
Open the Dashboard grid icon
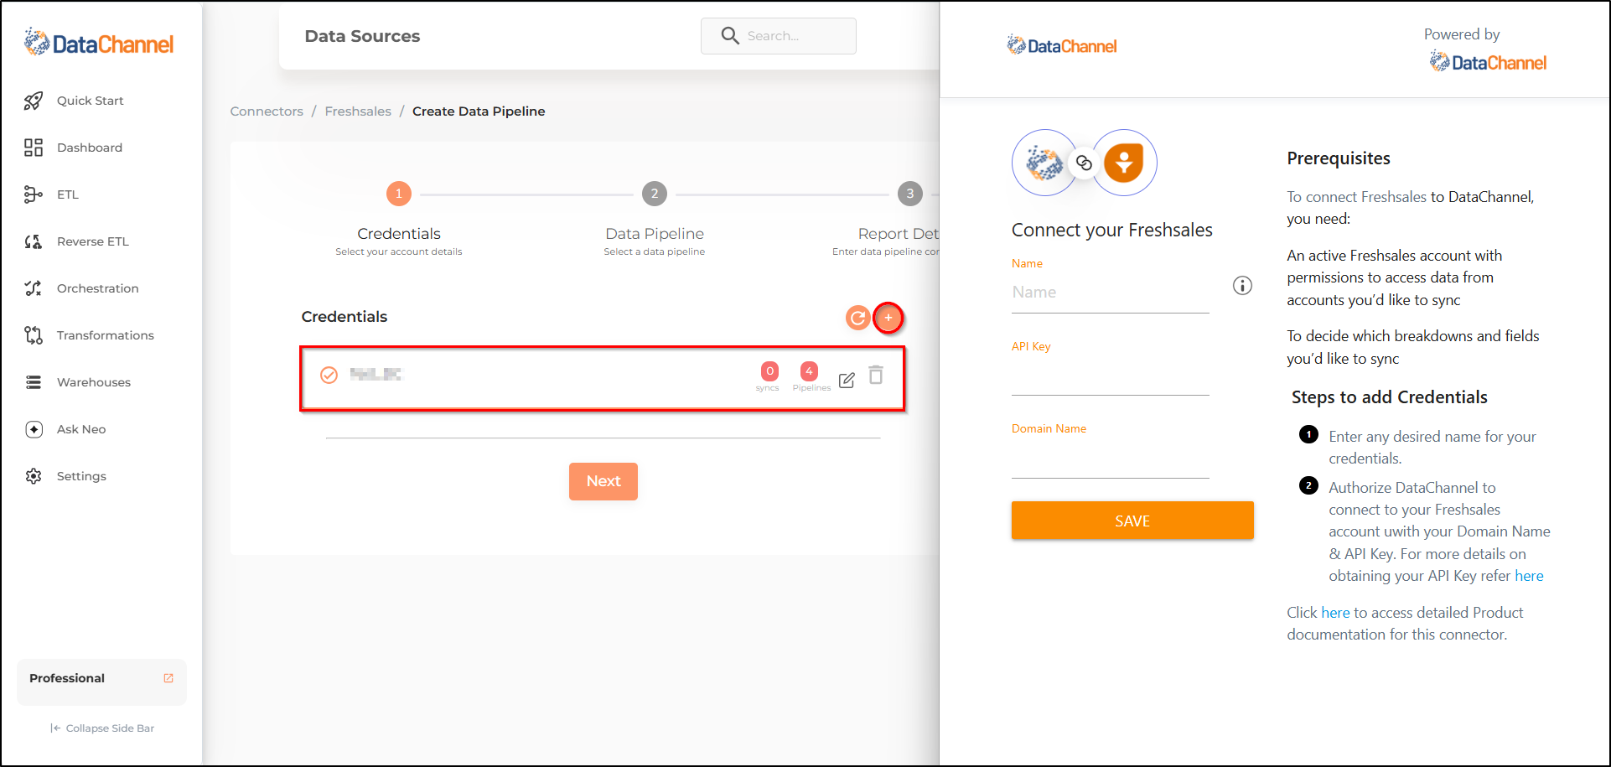(34, 148)
